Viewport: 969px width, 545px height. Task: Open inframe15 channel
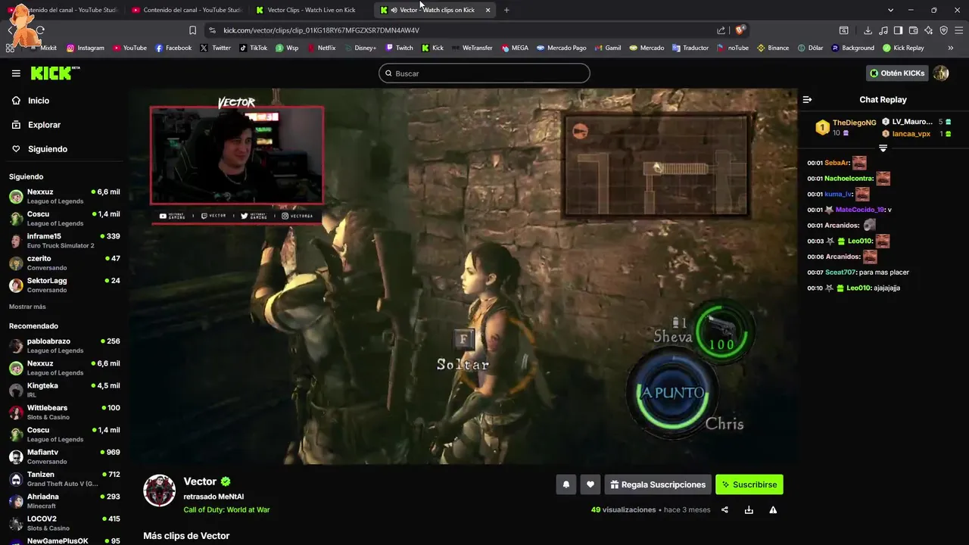coord(64,241)
